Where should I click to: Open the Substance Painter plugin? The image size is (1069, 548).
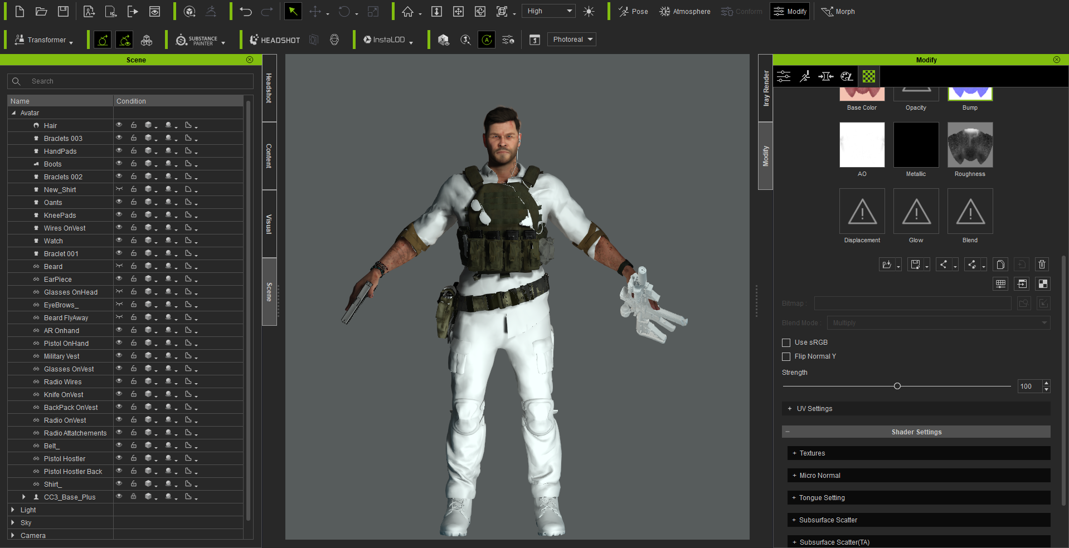[x=197, y=40]
